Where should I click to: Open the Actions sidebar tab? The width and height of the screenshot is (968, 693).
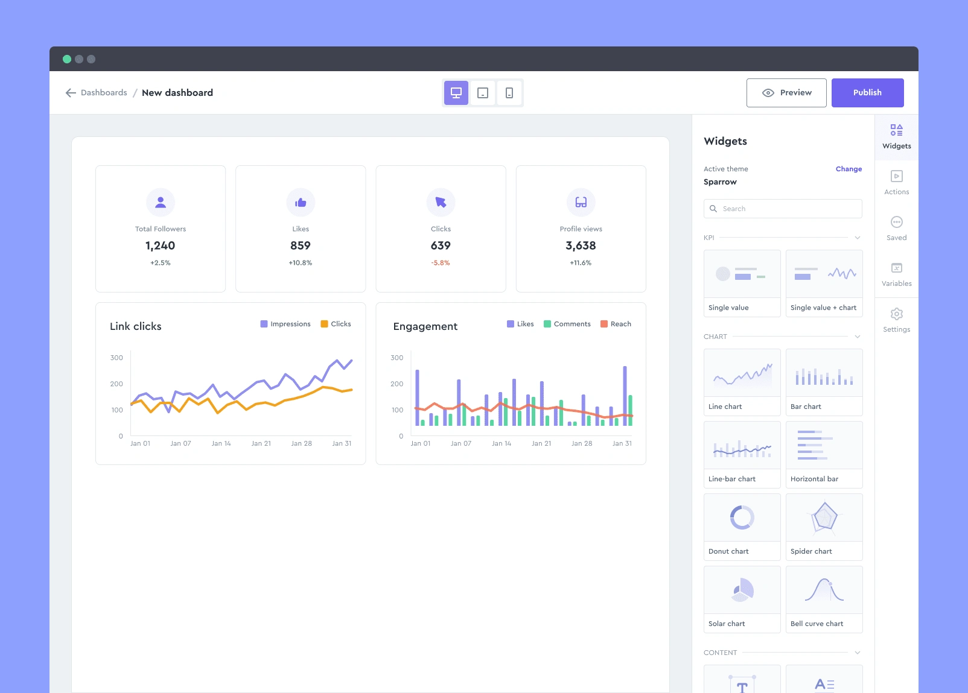coord(897,183)
